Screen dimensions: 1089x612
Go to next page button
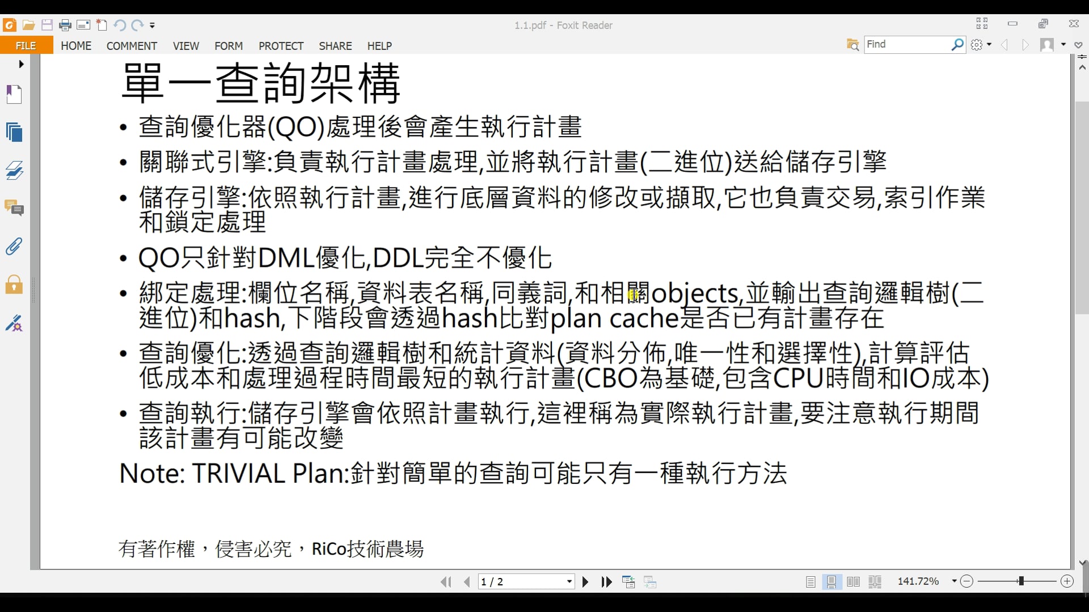(x=585, y=582)
